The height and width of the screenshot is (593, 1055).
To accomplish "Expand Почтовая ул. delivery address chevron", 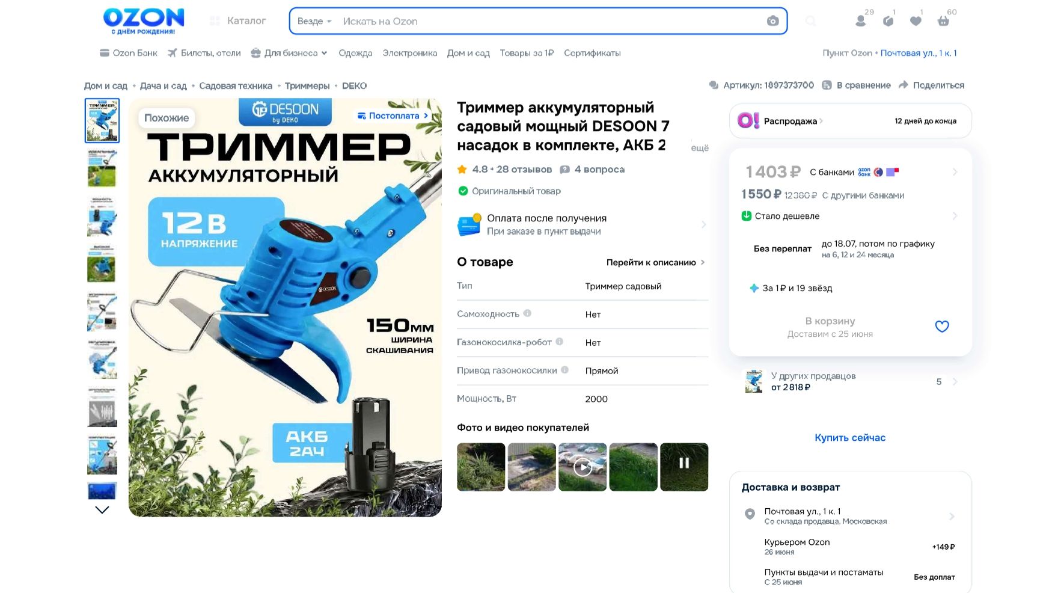I will (x=952, y=516).
